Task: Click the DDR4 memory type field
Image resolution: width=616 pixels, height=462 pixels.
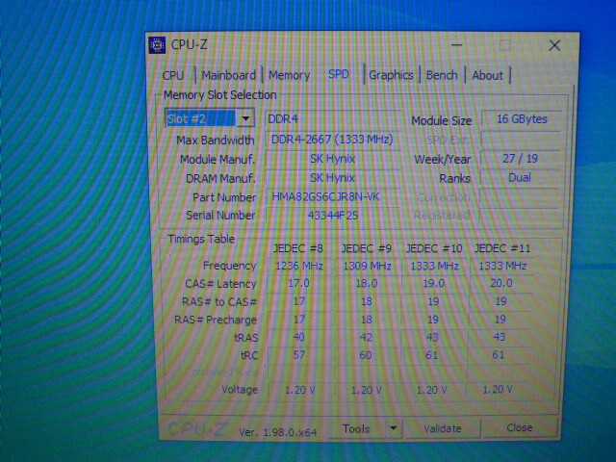Action: 332,118
